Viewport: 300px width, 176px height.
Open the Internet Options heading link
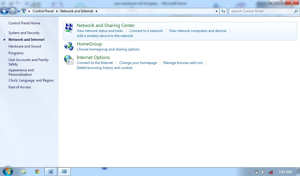tap(93, 57)
